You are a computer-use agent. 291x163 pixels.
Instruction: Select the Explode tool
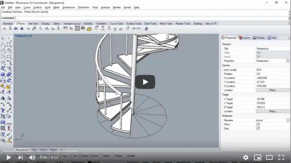coord(9,86)
